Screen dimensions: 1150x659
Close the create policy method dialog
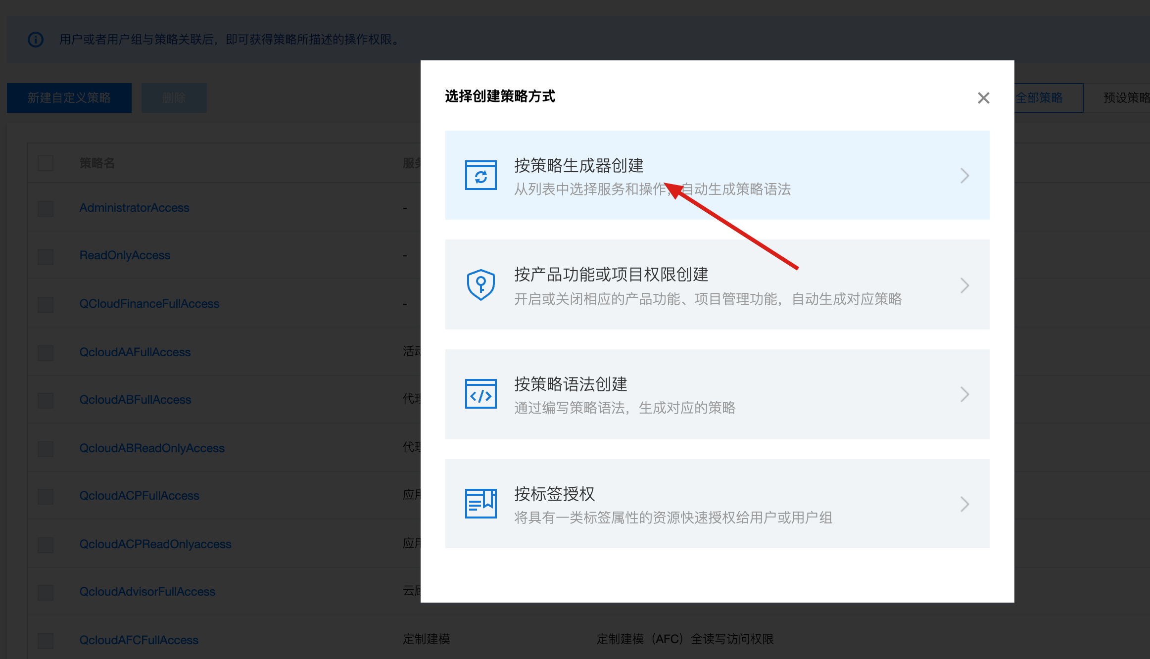click(x=983, y=98)
